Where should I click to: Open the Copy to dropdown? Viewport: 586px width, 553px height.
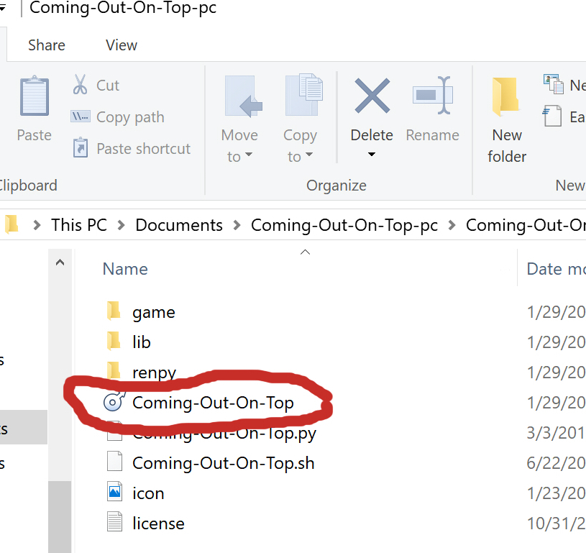point(300,146)
